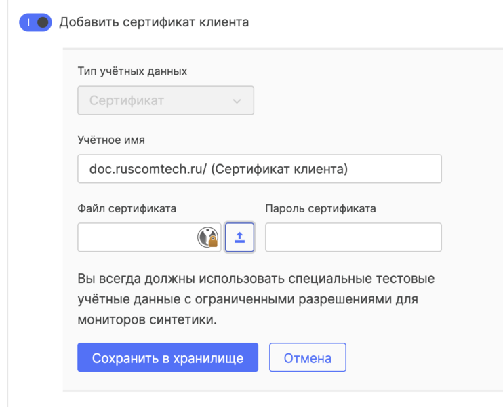Viewport: 503px width, 407px height.
Task: Click the 'Файл сертификата' label
Action: tap(127, 208)
